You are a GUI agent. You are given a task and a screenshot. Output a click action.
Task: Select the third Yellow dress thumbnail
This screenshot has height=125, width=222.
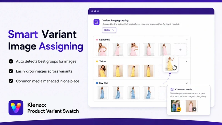pyautogui.click(x=133, y=71)
